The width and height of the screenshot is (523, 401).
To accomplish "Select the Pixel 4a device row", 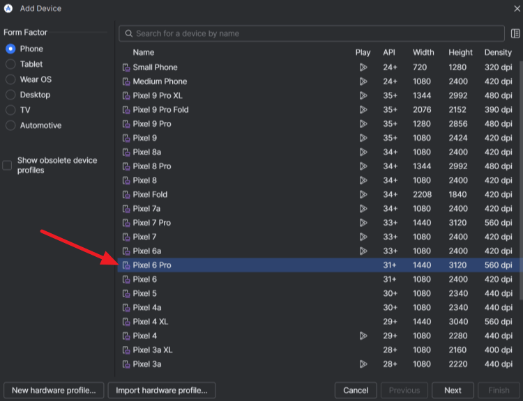I will pyautogui.click(x=319, y=308).
